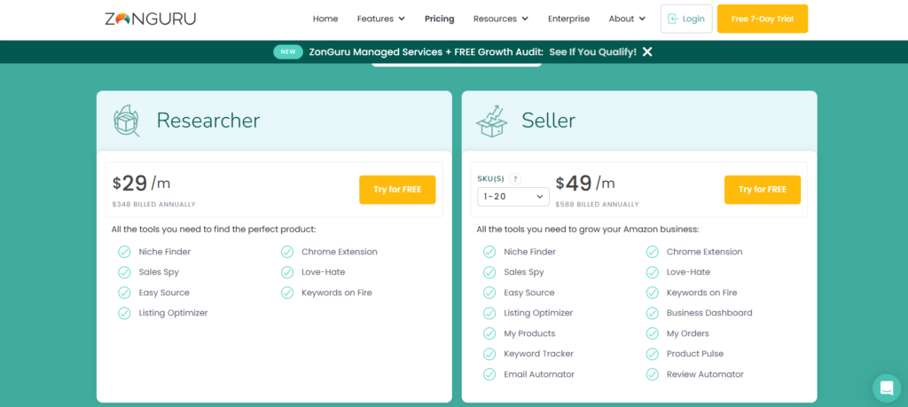Click checkmark next to Product Pulse
Viewport: 908px width, 407px height.
pos(652,354)
